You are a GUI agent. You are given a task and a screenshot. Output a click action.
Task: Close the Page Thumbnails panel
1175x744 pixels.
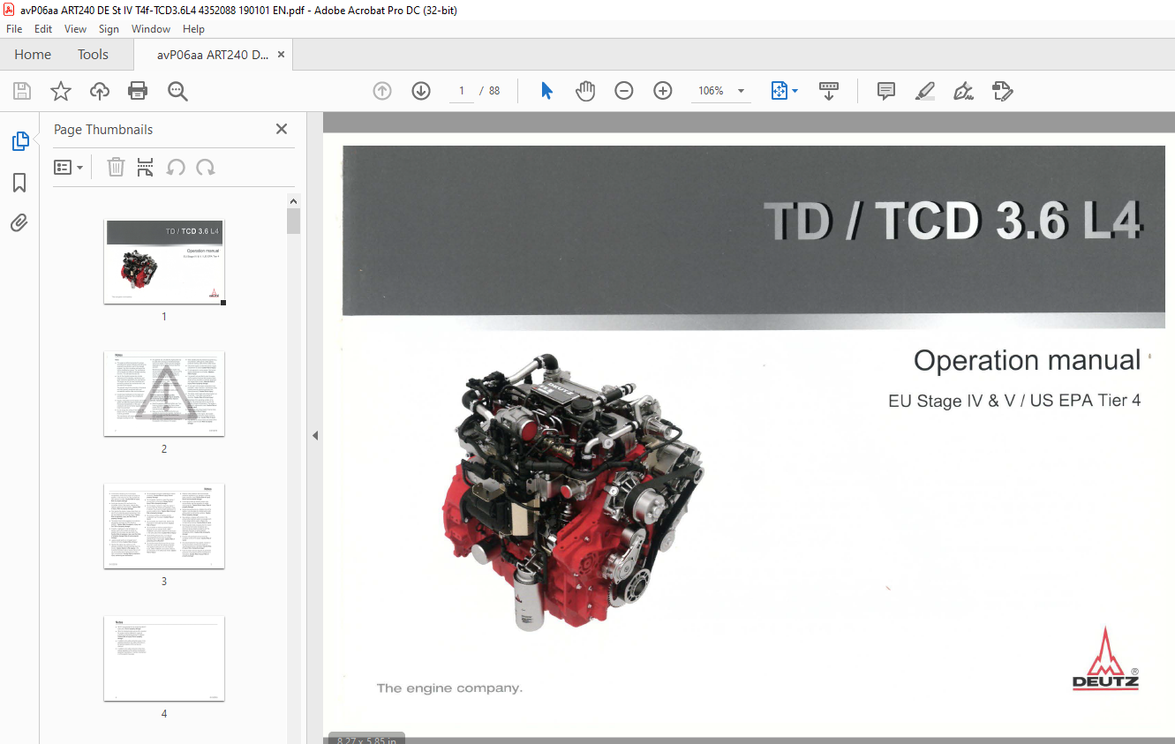pyautogui.click(x=282, y=129)
